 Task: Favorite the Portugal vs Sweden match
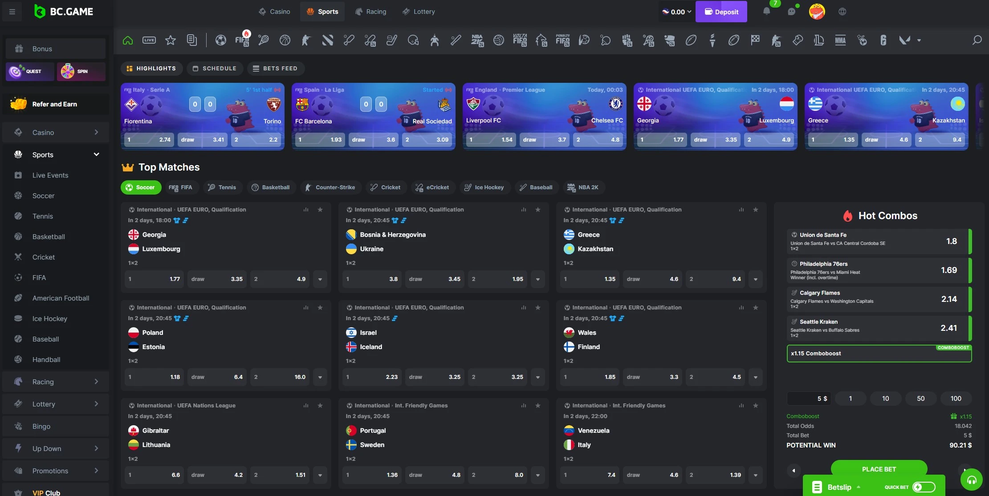(x=538, y=405)
